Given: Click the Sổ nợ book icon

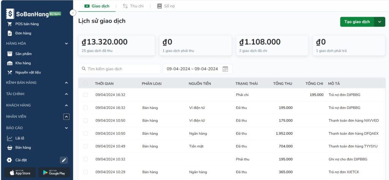Looking at the screenshot, I should 160,6.
